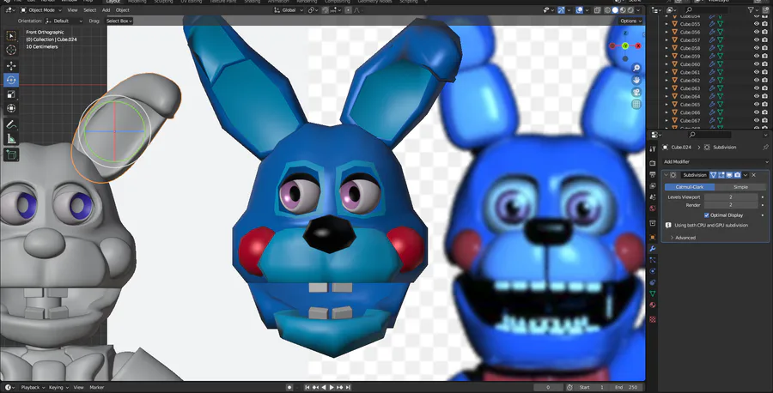Open the Subdivision modifier extras dropdown arrow
The width and height of the screenshot is (773, 393).
click(746, 175)
